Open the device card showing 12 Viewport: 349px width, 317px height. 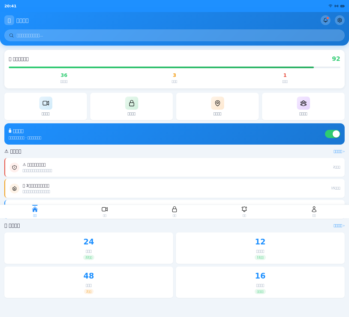coord(260,248)
